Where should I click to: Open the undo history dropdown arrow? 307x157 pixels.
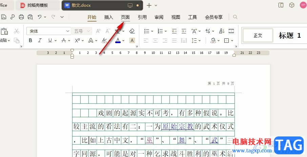(x=45, y=17)
